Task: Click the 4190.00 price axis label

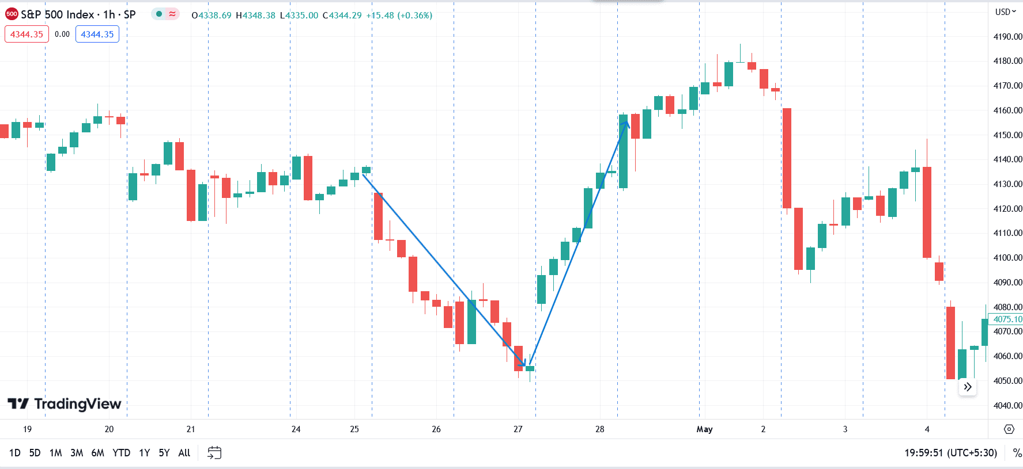Action: coord(1008,37)
